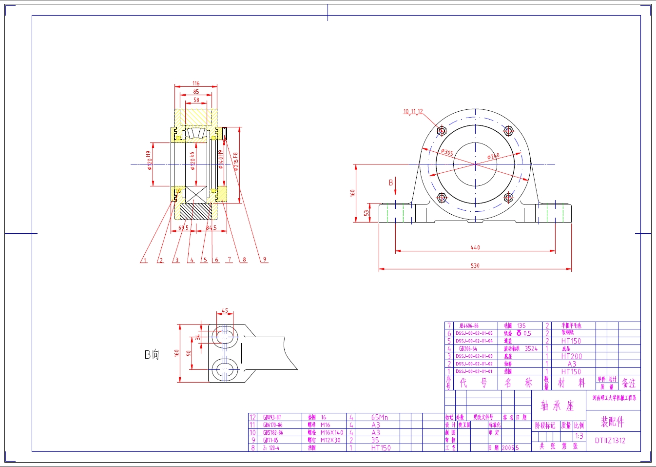Click the 'φ120 H9' dimension label
The height and width of the screenshot is (467, 656).
[149, 161]
